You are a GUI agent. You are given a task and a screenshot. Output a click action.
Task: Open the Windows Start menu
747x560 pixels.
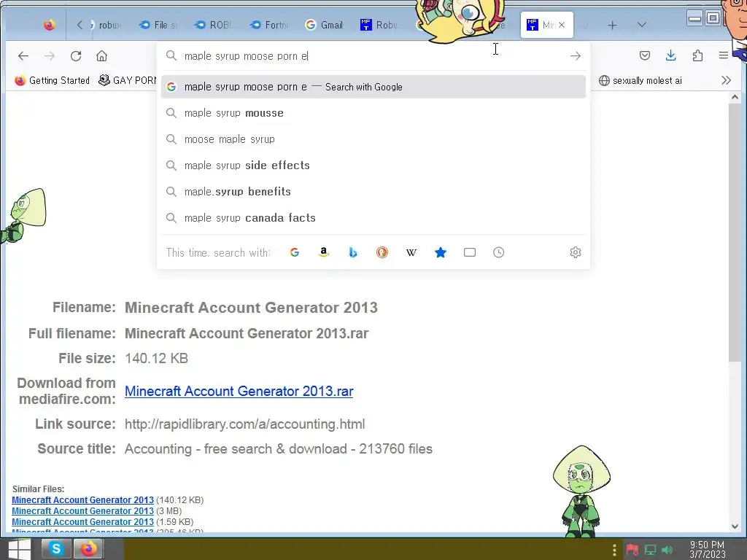coord(18,549)
